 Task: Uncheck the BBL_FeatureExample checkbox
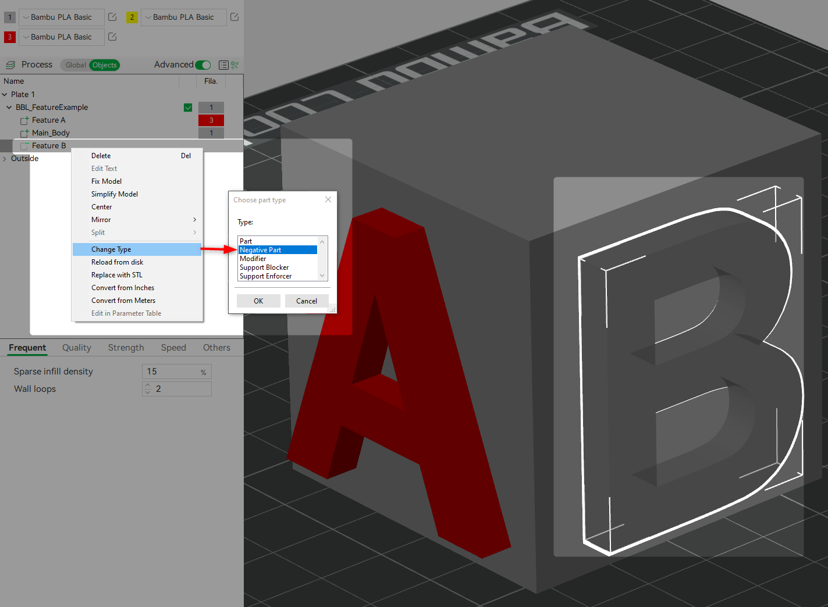pos(188,107)
